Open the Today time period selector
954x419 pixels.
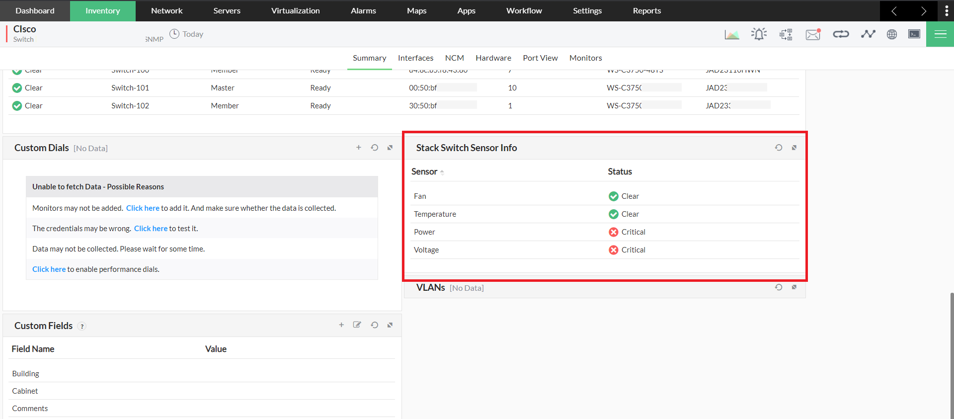click(187, 34)
